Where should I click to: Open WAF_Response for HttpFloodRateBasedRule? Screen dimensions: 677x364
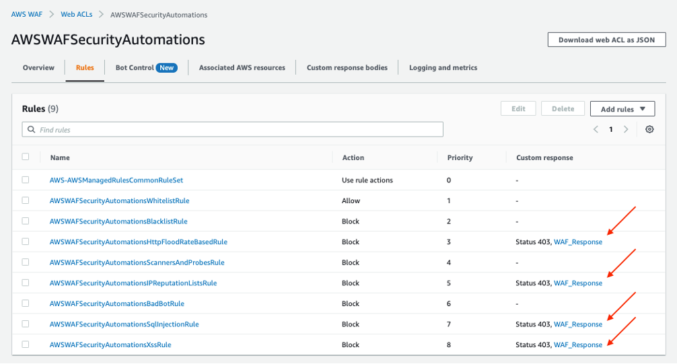pos(577,242)
